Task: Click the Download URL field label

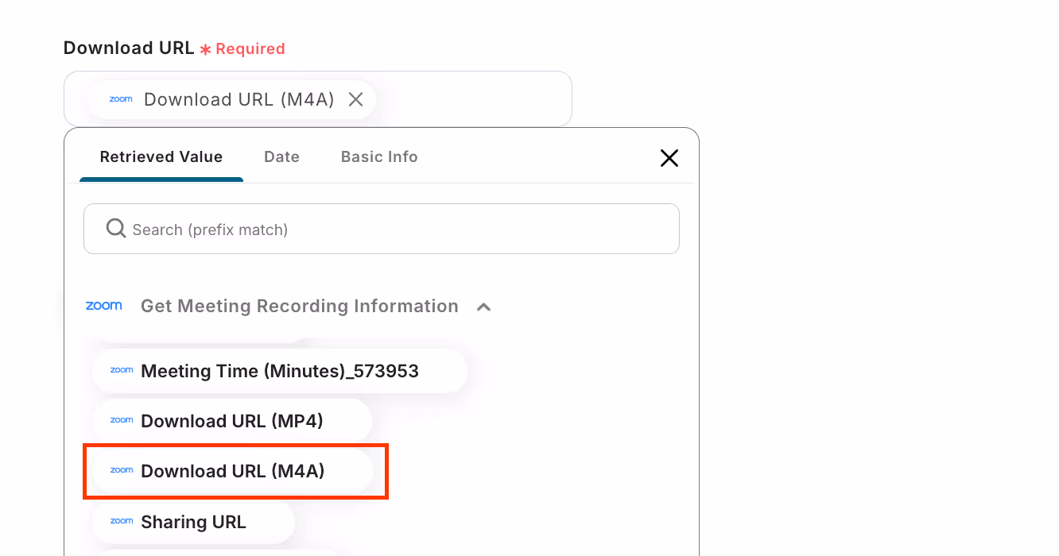Action: point(129,48)
